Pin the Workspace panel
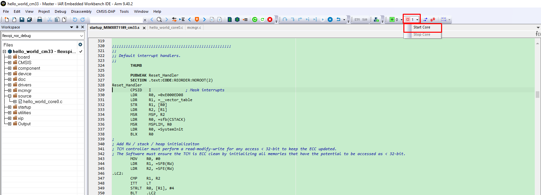The image size is (541, 195). tap(77, 27)
